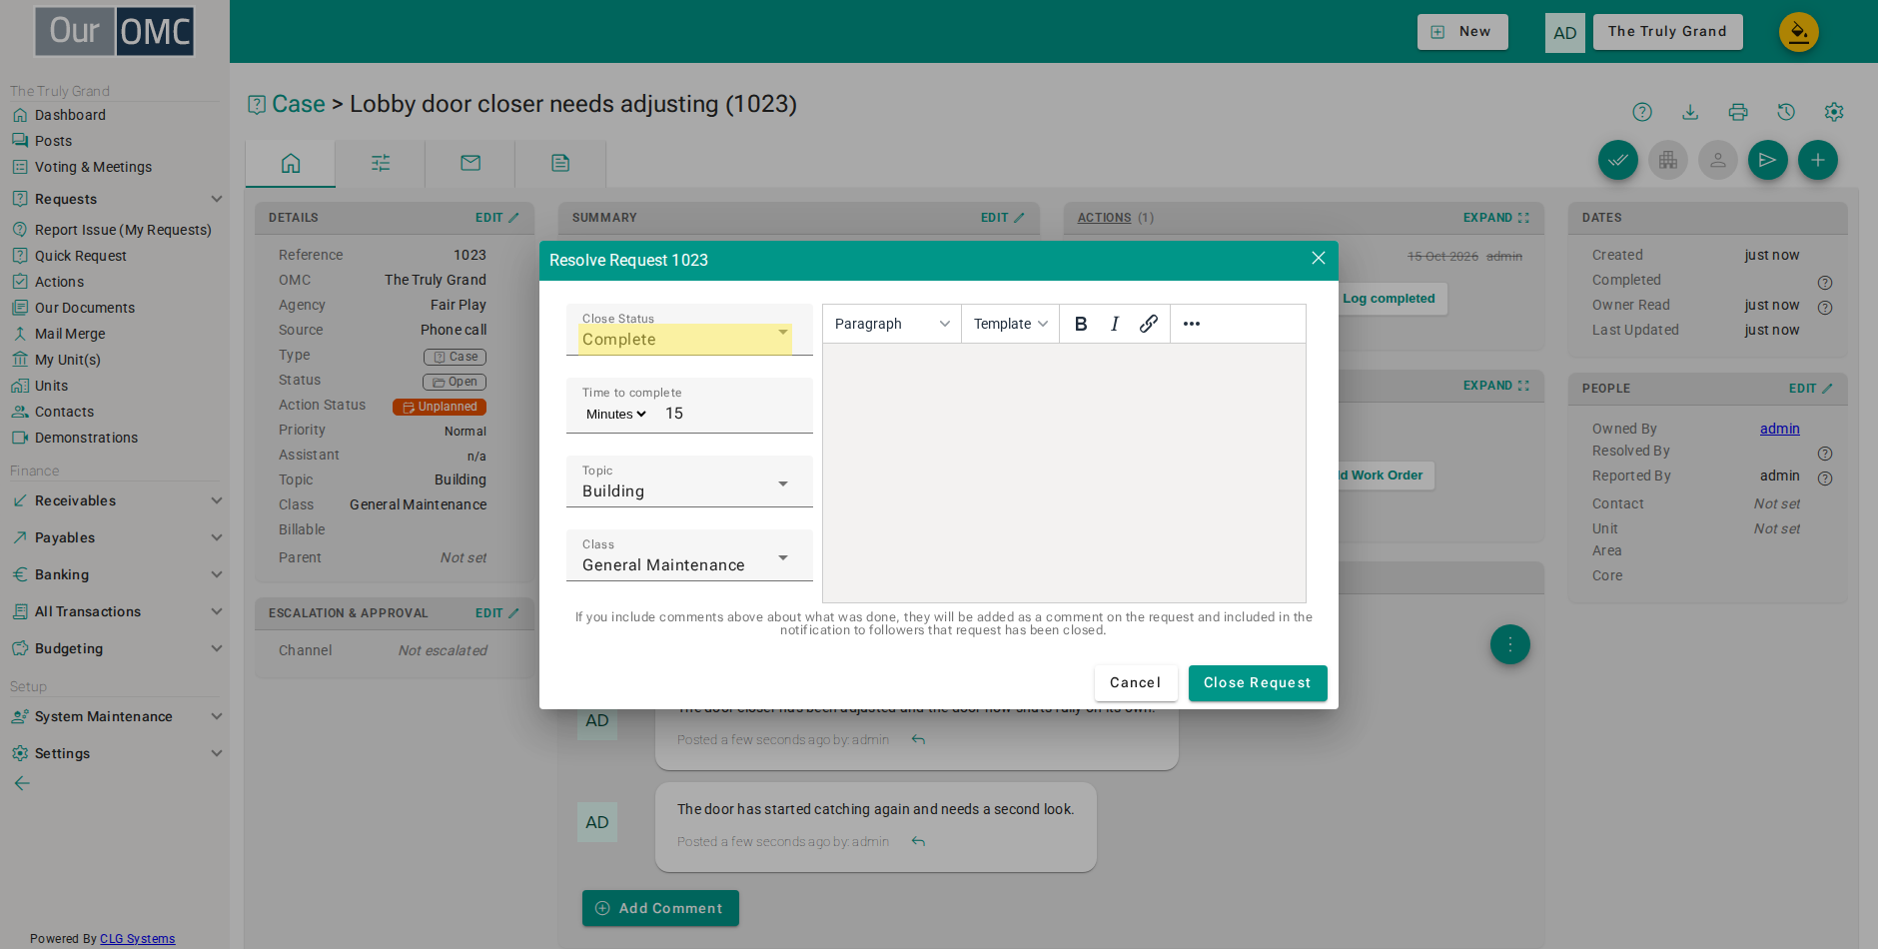Open Dashboard in the sidebar
The image size is (1878, 949).
(70, 115)
